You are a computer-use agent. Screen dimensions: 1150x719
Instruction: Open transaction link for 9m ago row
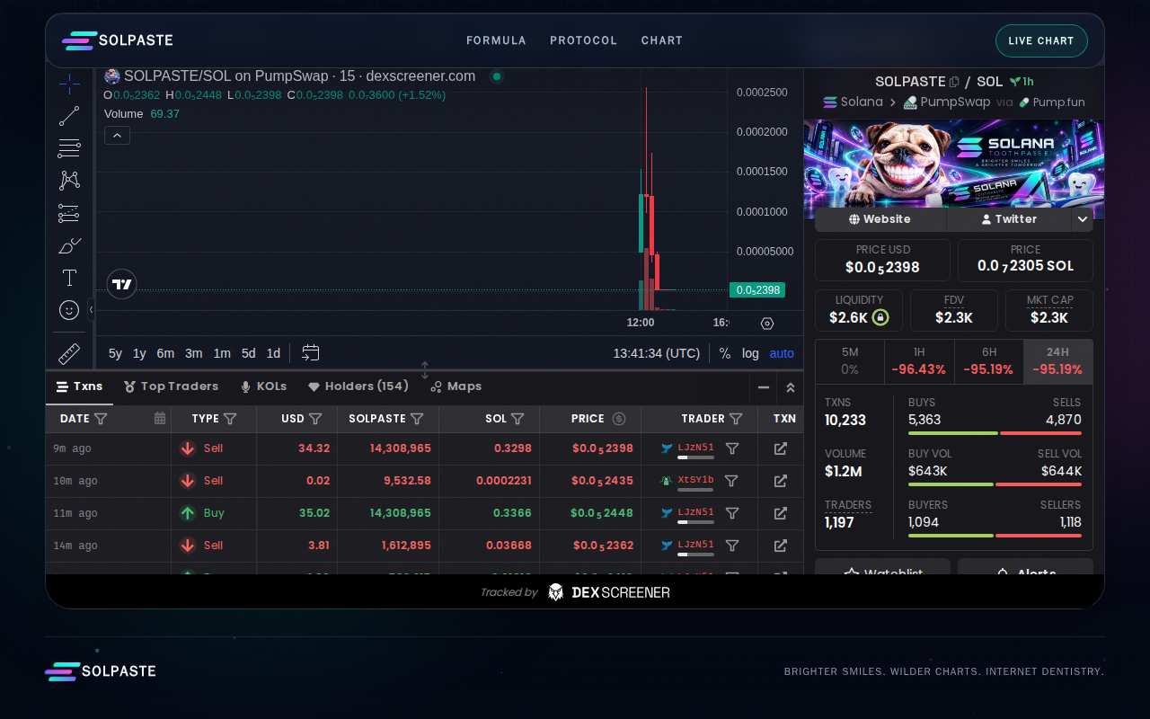pos(781,448)
